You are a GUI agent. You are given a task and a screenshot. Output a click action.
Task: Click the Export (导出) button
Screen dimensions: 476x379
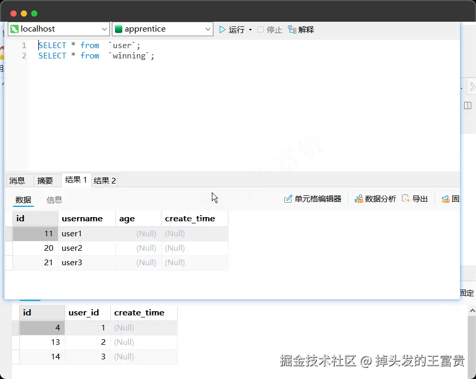415,199
